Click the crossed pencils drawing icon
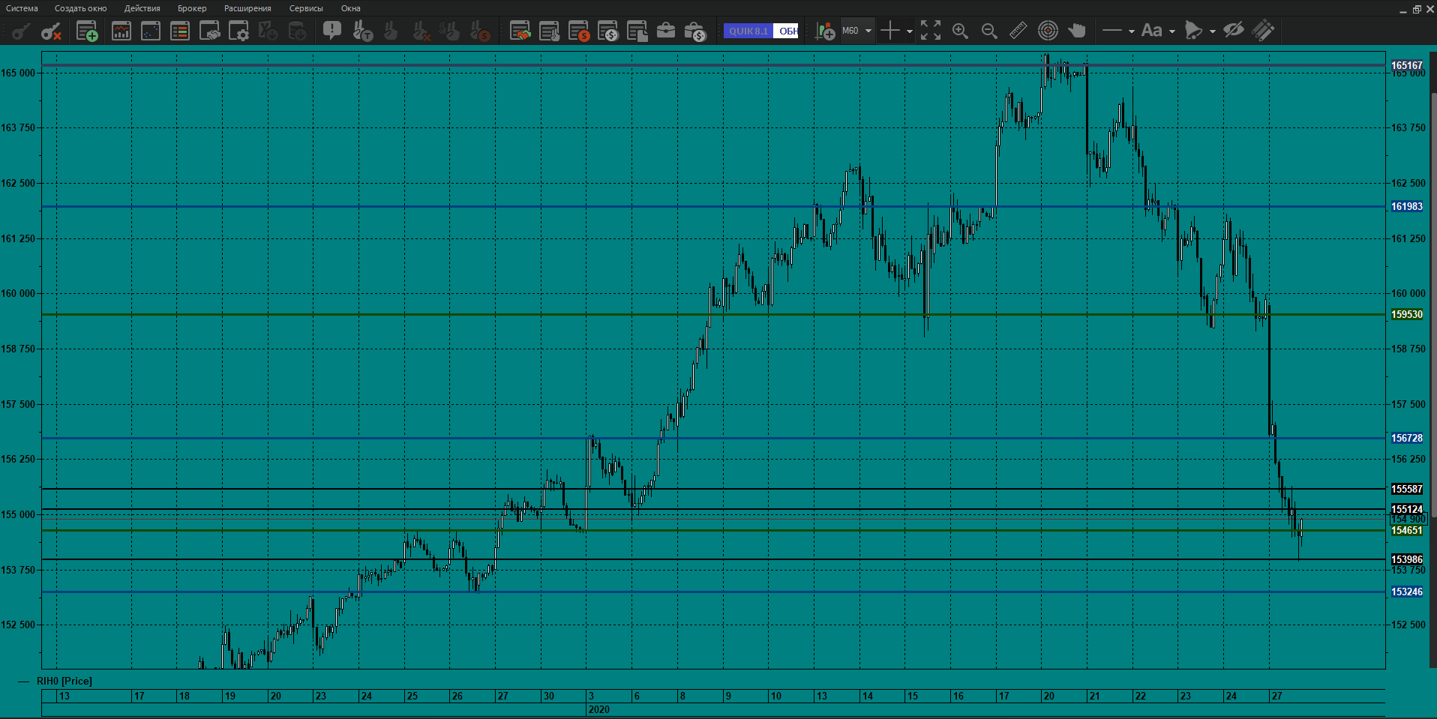 (x=1264, y=31)
